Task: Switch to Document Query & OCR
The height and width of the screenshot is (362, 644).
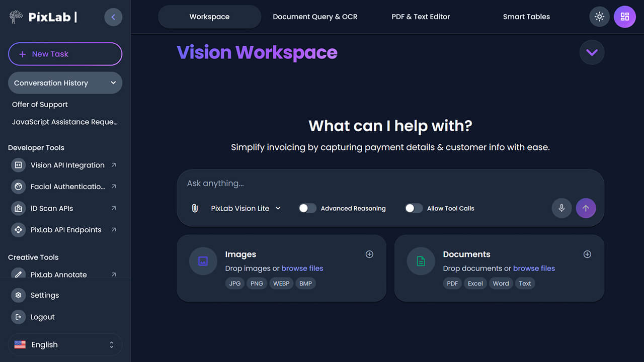Action: point(315,17)
